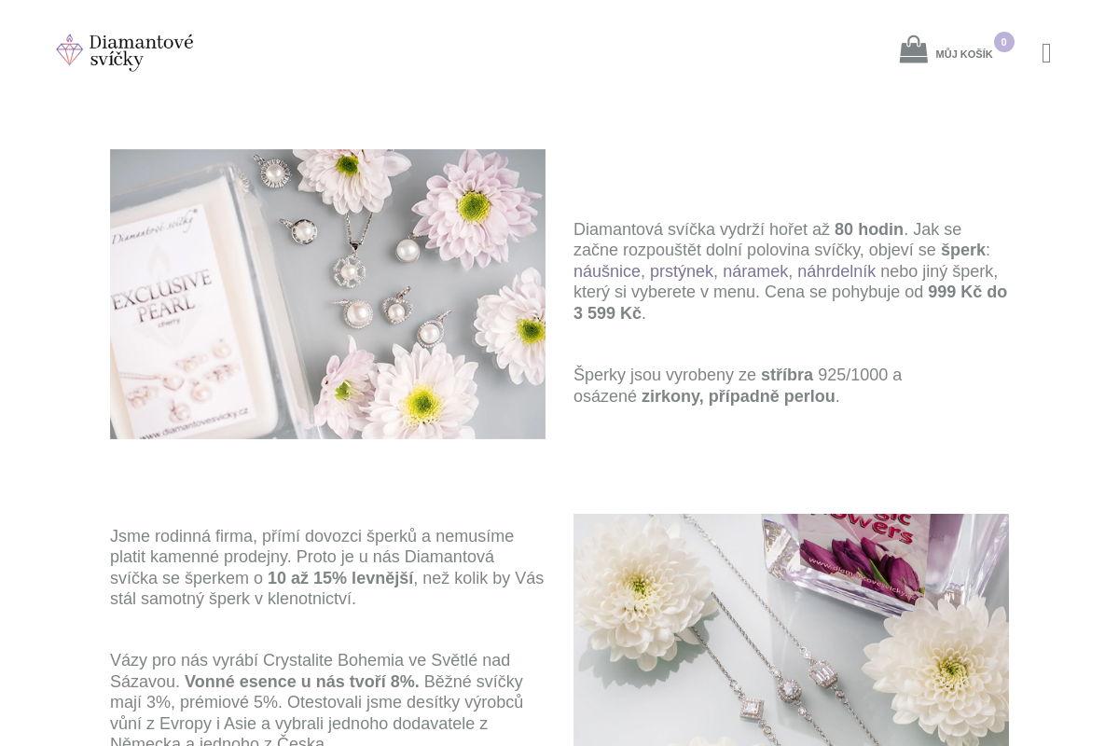Follow the prstýnek link
This screenshot has width=1119, height=746.
click(x=682, y=271)
